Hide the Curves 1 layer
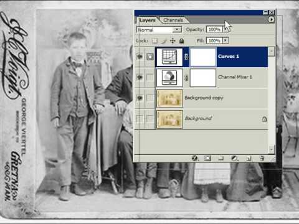The height and width of the screenshot is (224, 299). [140, 57]
